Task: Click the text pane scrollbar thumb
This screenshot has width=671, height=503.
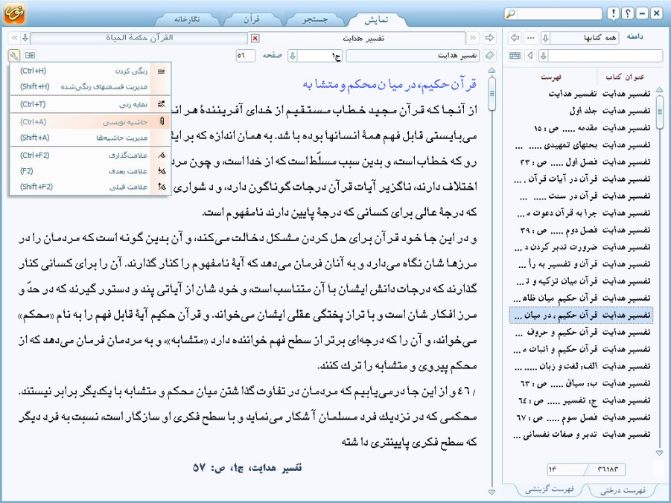Action: (492, 93)
